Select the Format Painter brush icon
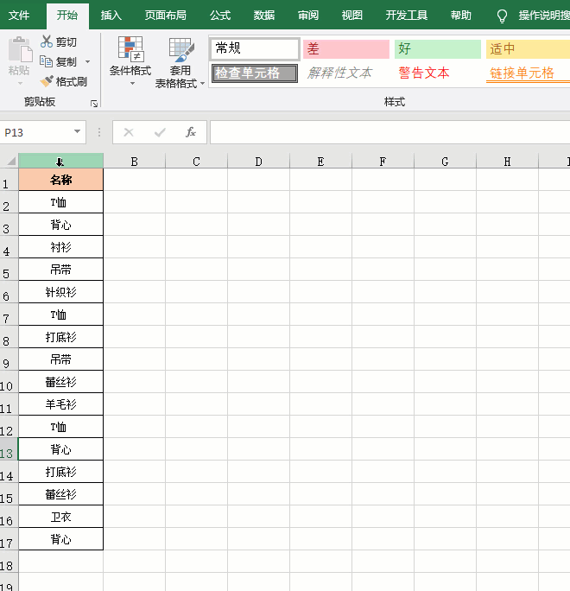This screenshot has height=591, width=570. [47, 81]
